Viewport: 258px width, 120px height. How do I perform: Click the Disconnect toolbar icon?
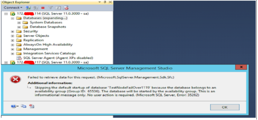click(35, 8)
